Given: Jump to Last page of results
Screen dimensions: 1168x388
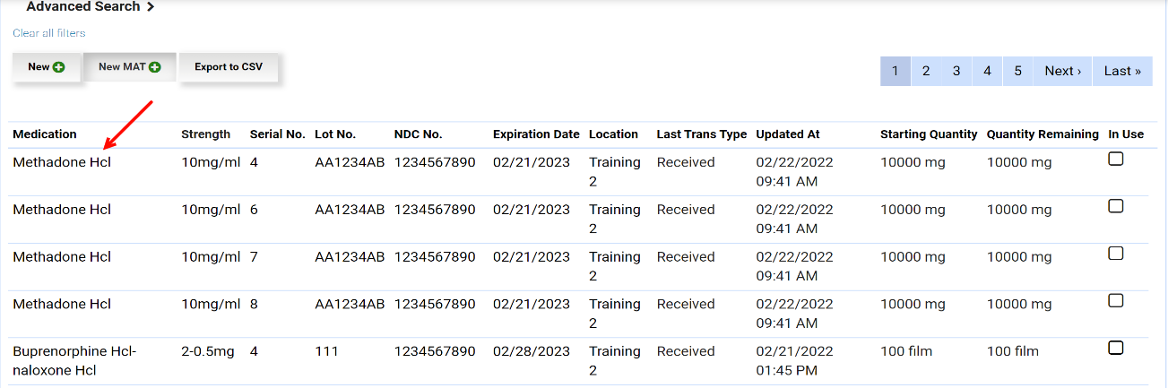Looking at the screenshot, I should coord(1122,71).
